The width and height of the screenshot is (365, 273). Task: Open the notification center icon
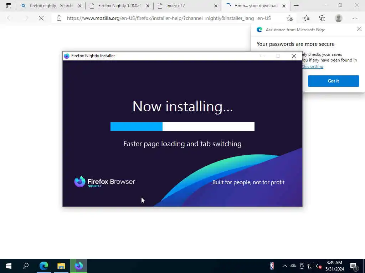[354, 266]
